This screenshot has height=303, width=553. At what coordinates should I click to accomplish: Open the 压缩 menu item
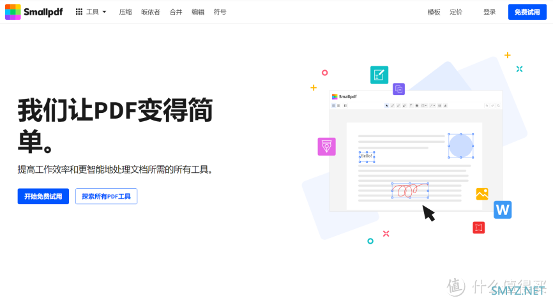pyautogui.click(x=126, y=12)
